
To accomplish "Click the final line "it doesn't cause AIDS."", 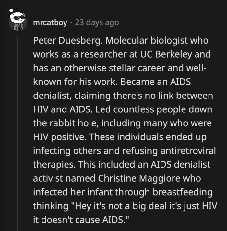I will (x=79, y=219).
